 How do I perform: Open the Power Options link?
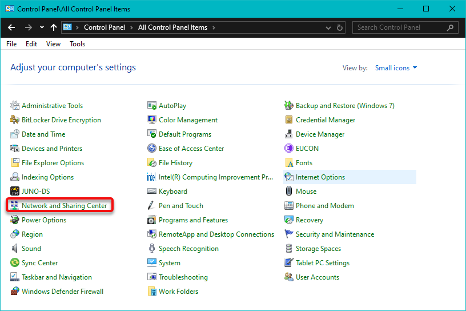44,220
